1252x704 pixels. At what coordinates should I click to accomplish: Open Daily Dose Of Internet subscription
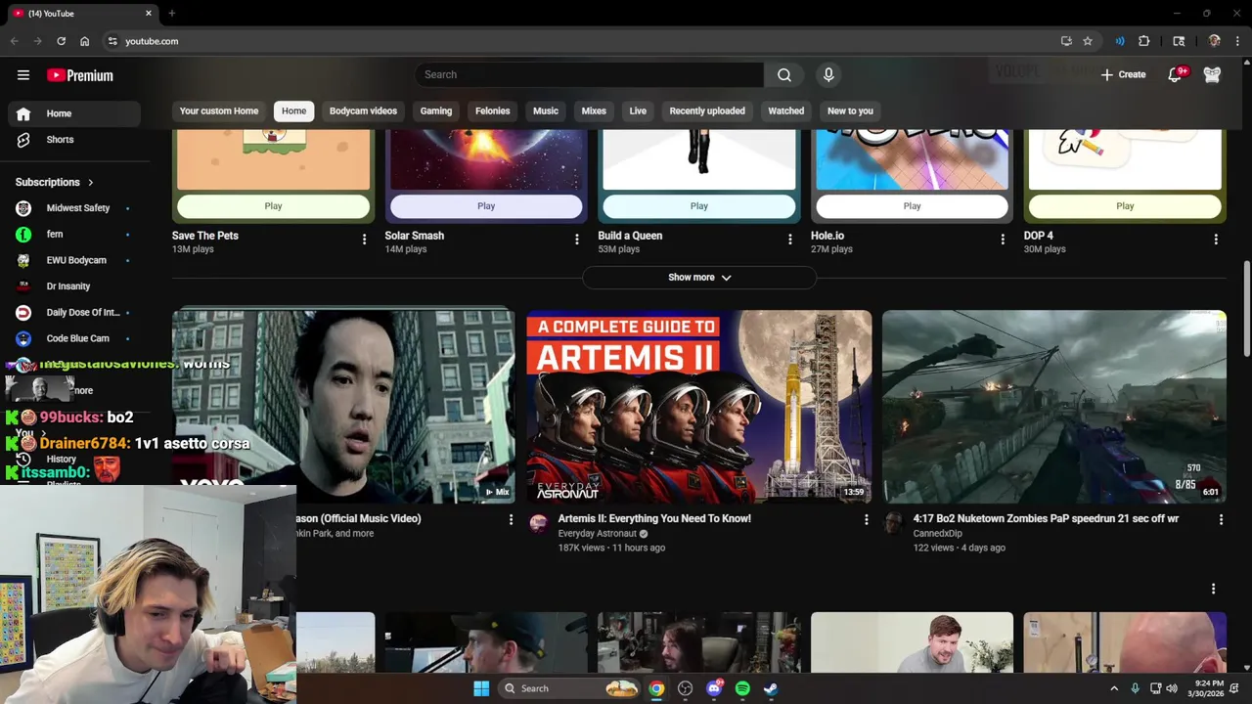pos(74,313)
